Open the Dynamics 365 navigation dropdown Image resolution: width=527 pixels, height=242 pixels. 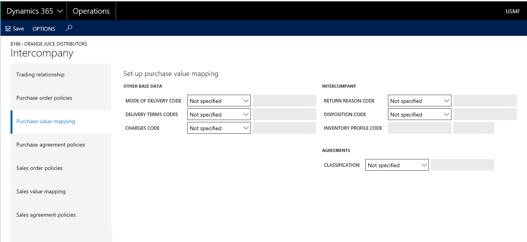(34, 11)
